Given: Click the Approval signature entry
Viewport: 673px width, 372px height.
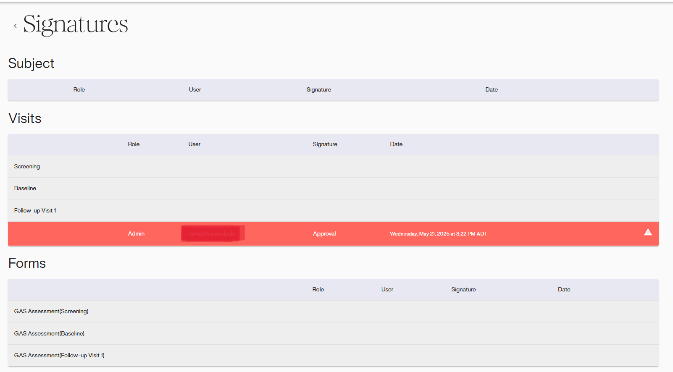Looking at the screenshot, I should coord(324,234).
